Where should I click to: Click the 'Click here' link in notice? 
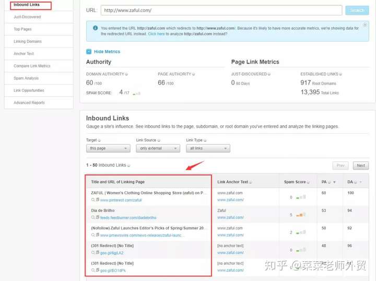[x=156, y=34]
